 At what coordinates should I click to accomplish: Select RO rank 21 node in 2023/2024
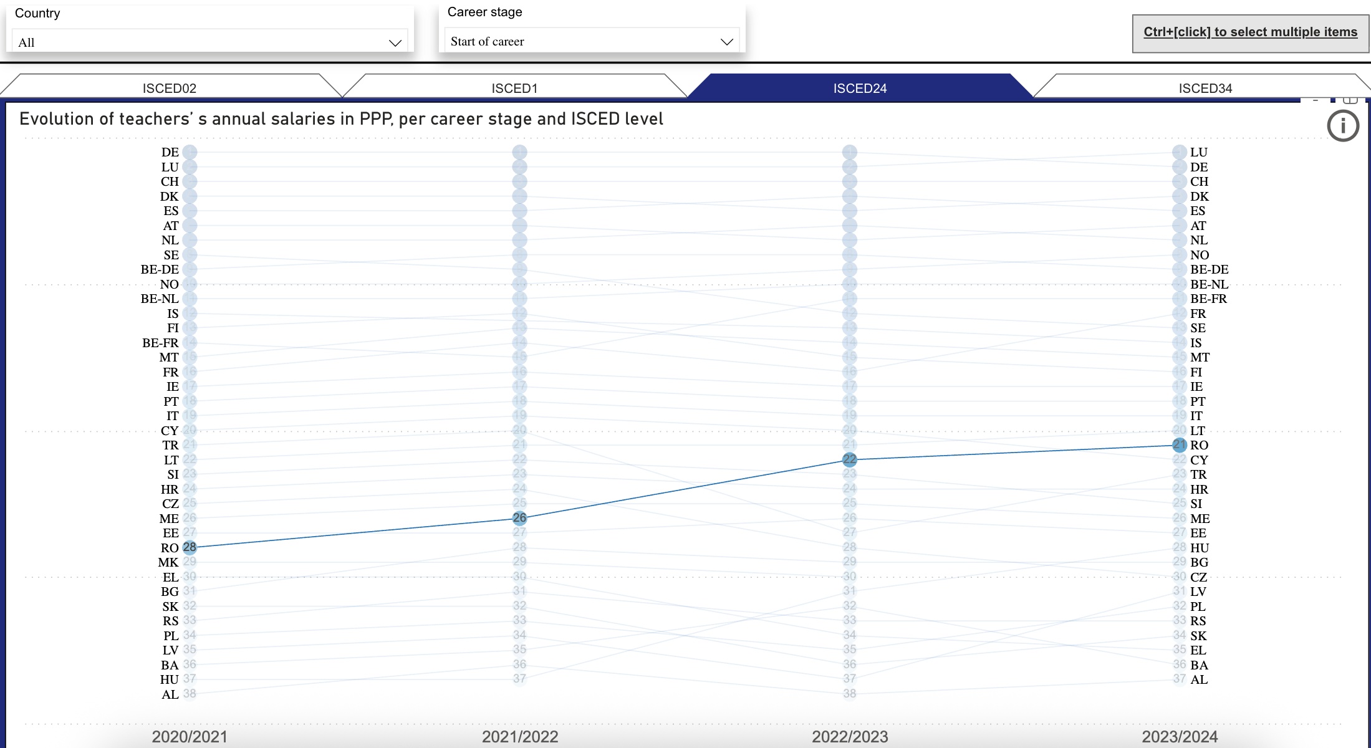pyautogui.click(x=1179, y=445)
